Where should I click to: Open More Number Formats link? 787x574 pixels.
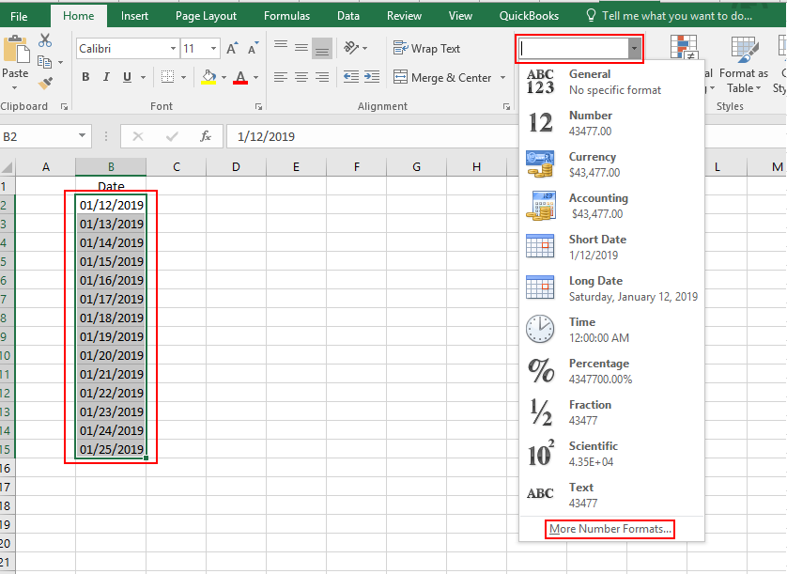pos(610,529)
